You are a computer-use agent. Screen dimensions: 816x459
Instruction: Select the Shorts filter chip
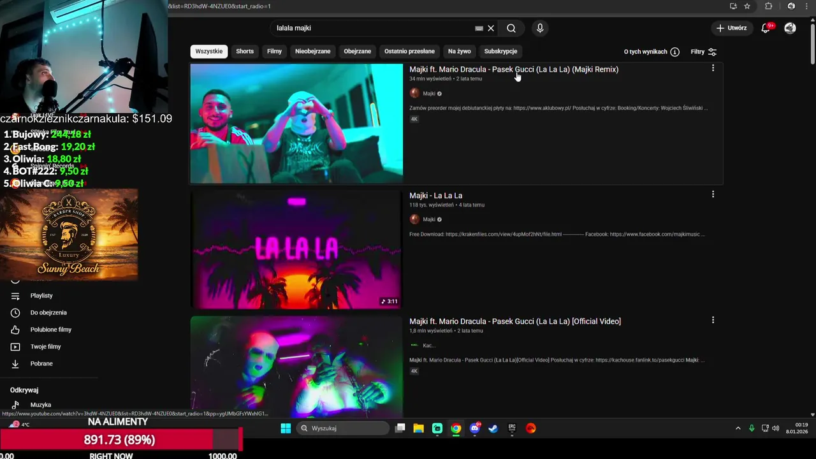pos(245,51)
